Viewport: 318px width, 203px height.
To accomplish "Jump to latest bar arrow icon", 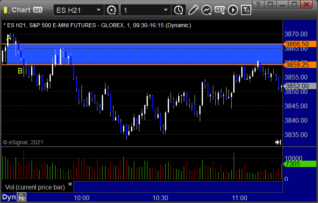I will 278,142.
